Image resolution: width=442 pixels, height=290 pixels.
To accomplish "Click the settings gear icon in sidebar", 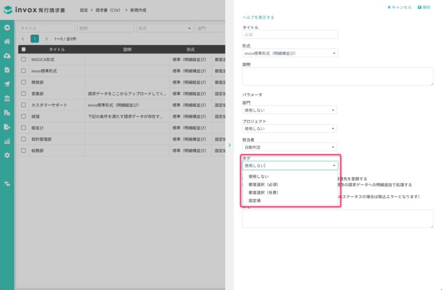I will [7, 155].
